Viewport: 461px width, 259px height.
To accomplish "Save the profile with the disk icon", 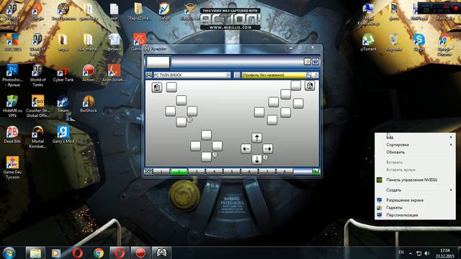I will click(309, 75).
